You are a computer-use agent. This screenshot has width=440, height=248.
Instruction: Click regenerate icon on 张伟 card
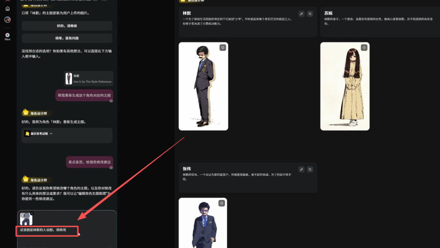pos(310,169)
